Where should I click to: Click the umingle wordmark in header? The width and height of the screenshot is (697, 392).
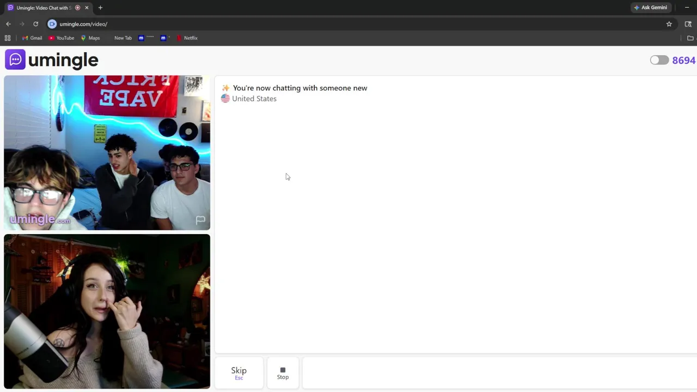point(63,60)
